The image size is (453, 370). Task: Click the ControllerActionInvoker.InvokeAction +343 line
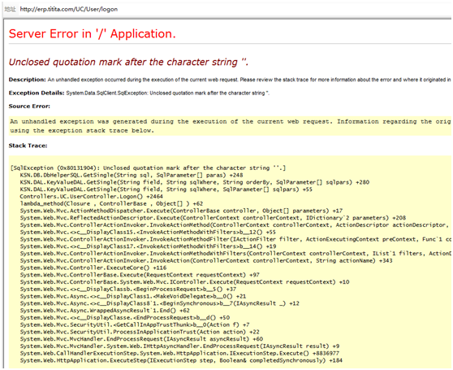point(206,261)
